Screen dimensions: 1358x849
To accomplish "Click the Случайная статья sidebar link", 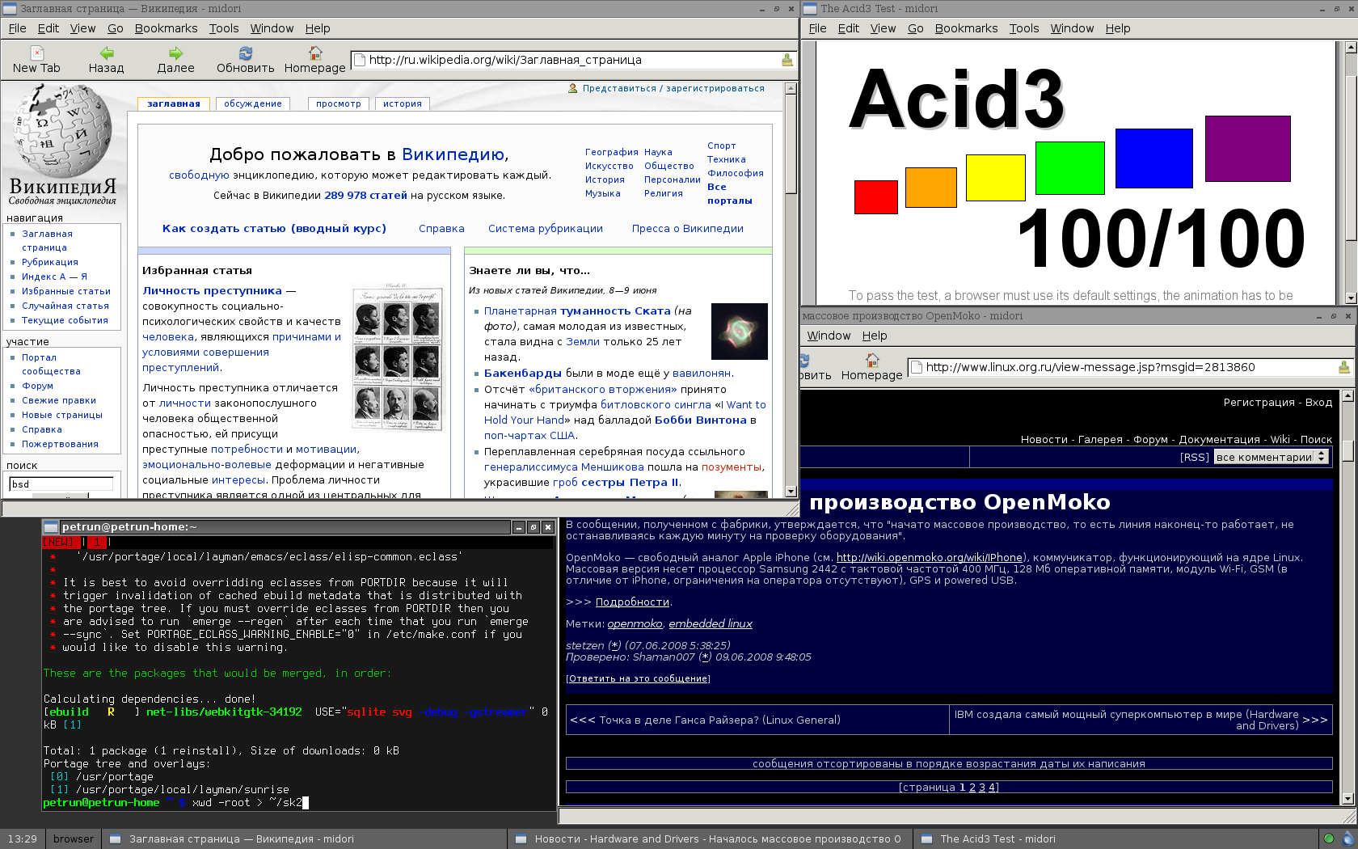I will (65, 306).
